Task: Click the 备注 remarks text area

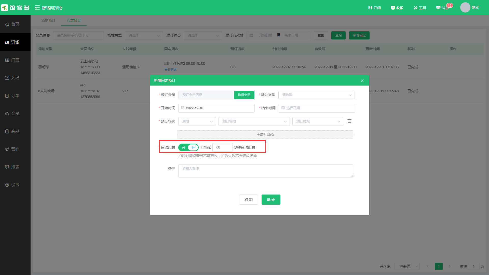Action: [265, 171]
